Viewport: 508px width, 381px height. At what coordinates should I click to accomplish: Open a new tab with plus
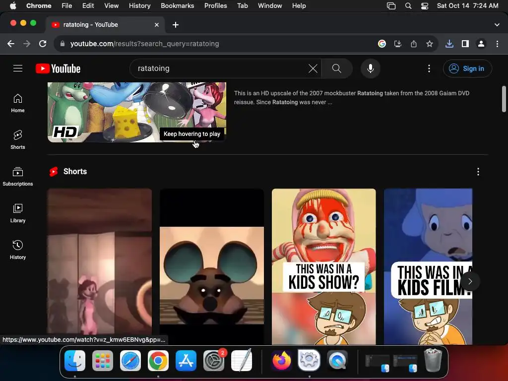click(x=175, y=25)
